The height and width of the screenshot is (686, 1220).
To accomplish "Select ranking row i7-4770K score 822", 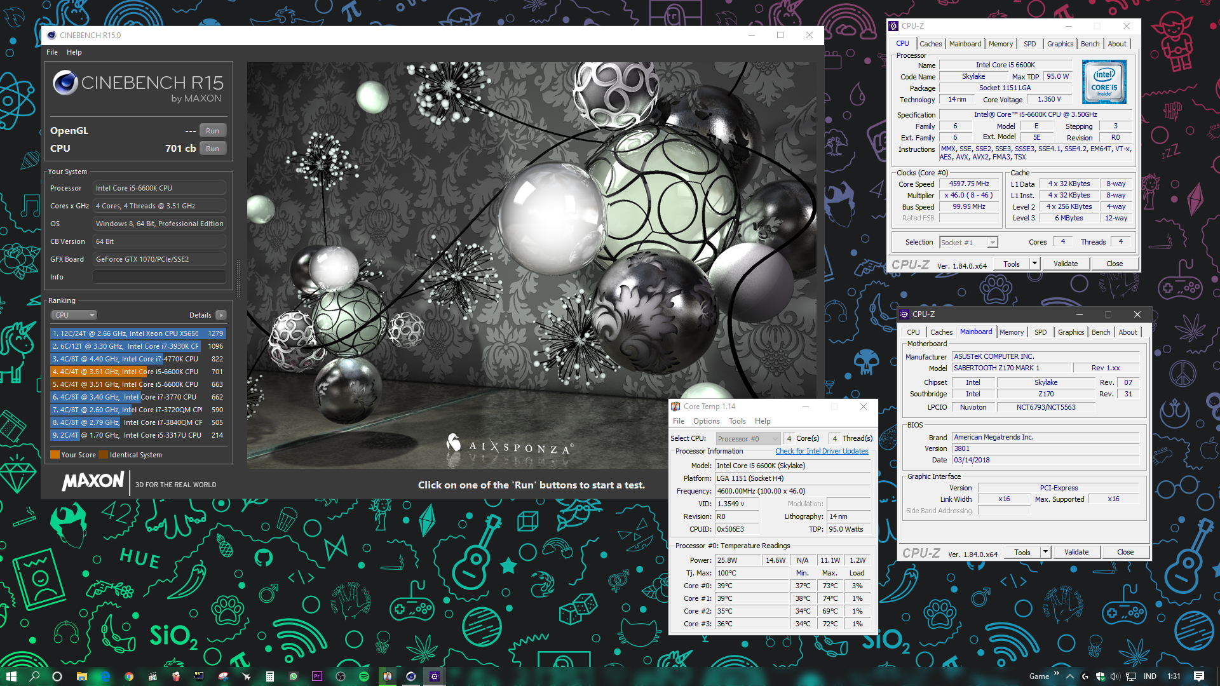I will tap(138, 359).
